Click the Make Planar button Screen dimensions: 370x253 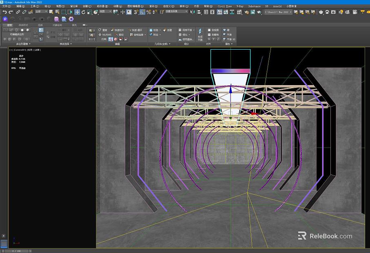point(200,35)
